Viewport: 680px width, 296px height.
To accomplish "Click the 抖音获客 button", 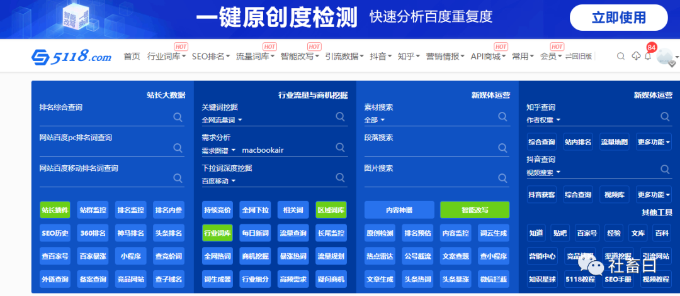I will (x=541, y=195).
